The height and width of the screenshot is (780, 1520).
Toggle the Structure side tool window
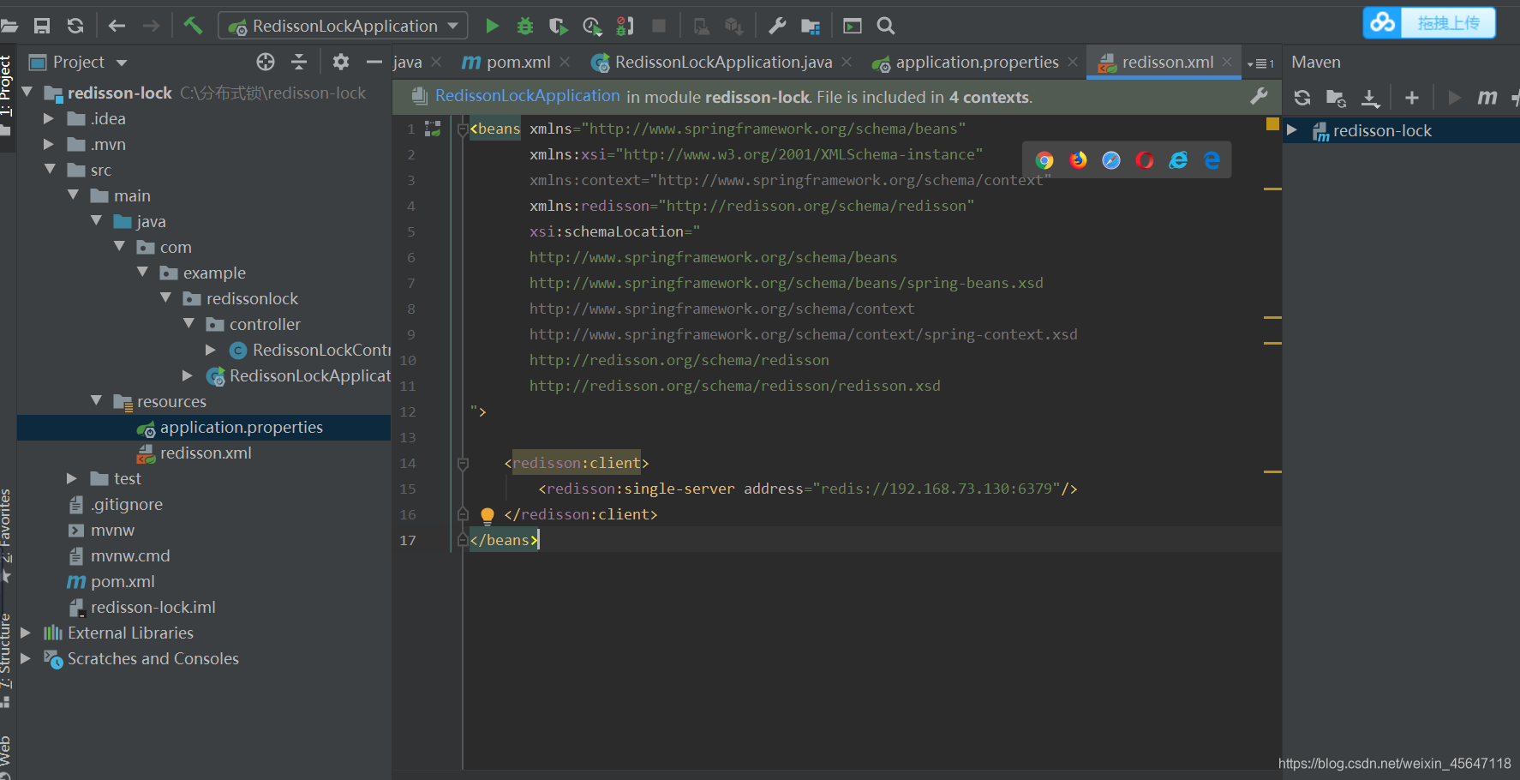7,660
